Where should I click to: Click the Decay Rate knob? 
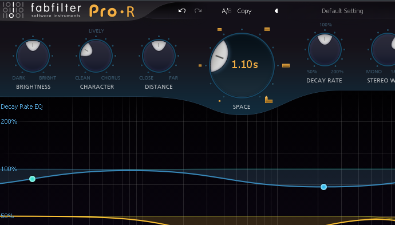point(325,50)
